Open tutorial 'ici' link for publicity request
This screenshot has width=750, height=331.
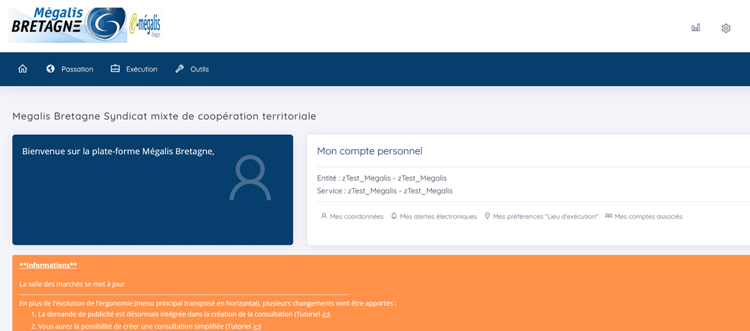coord(325,314)
